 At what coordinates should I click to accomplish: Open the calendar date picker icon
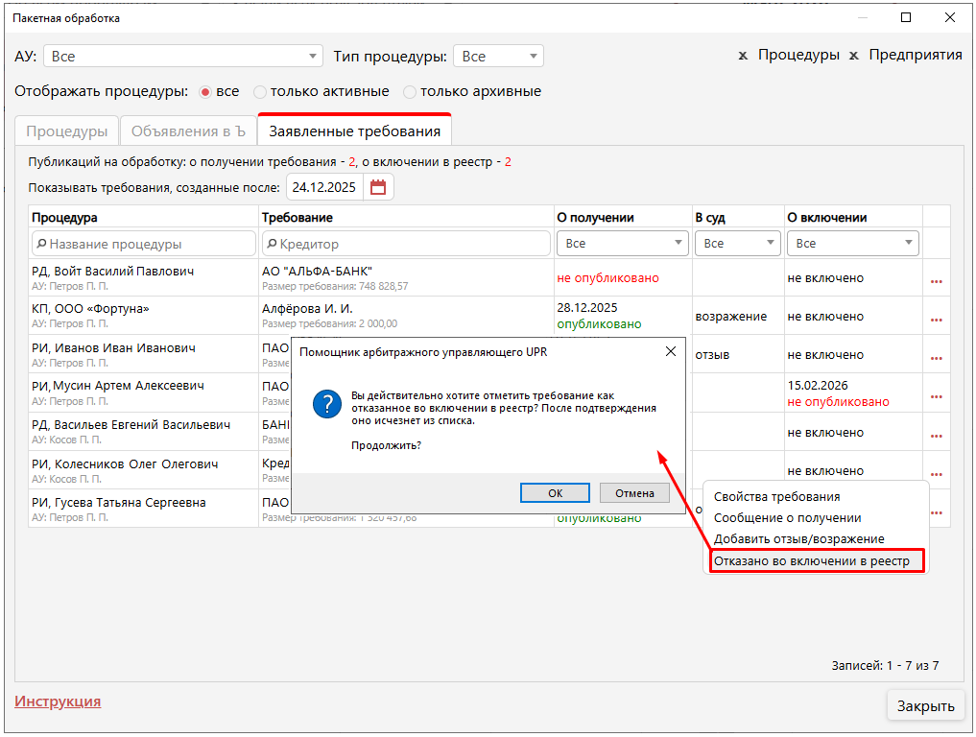tap(378, 187)
